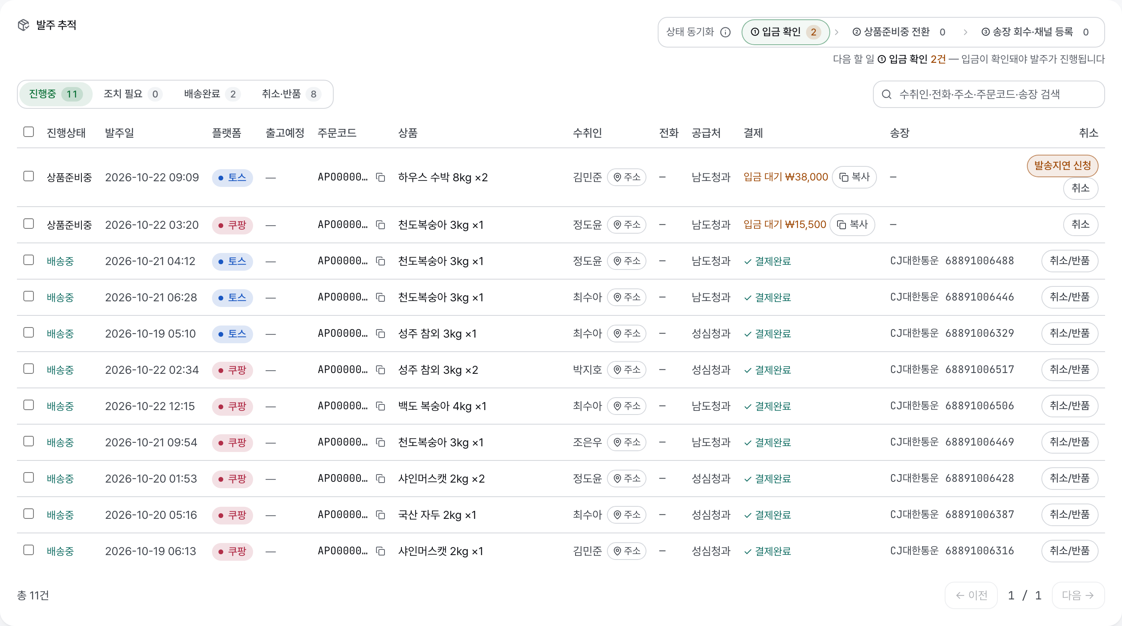This screenshot has width=1122, height=626.
Task: Check the 국산 자두 2kg row checkbox
Action: (x=29, y=514)
